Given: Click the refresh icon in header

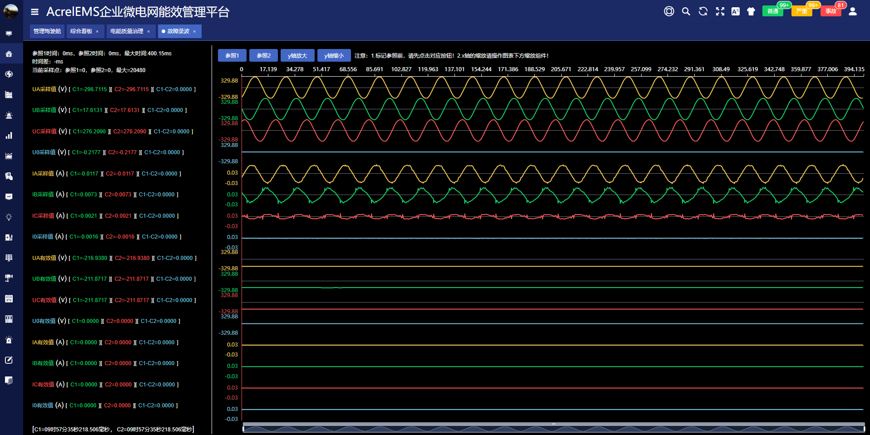Looking at the screenshot, I should [703, 11].
